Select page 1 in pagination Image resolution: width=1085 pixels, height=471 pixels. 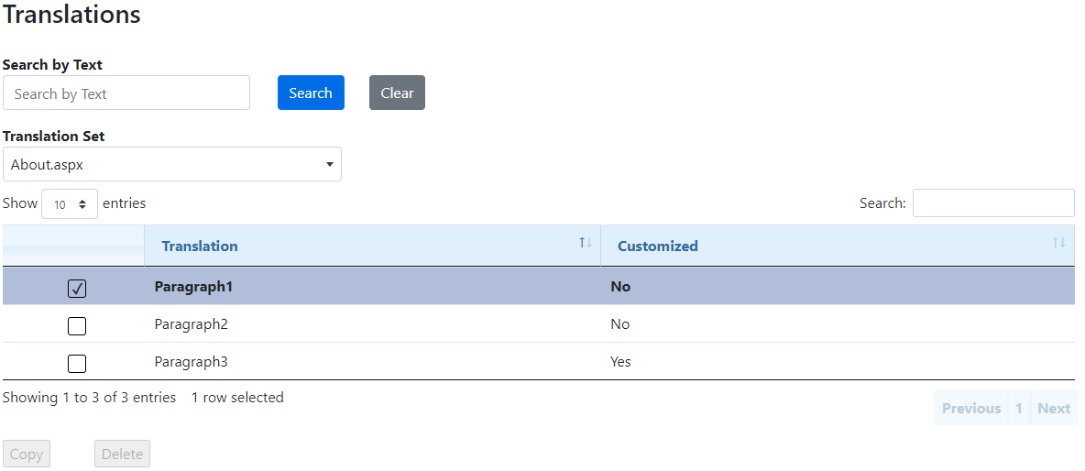point(1018,409)
